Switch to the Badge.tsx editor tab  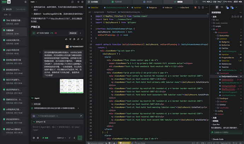click(152, 7)
